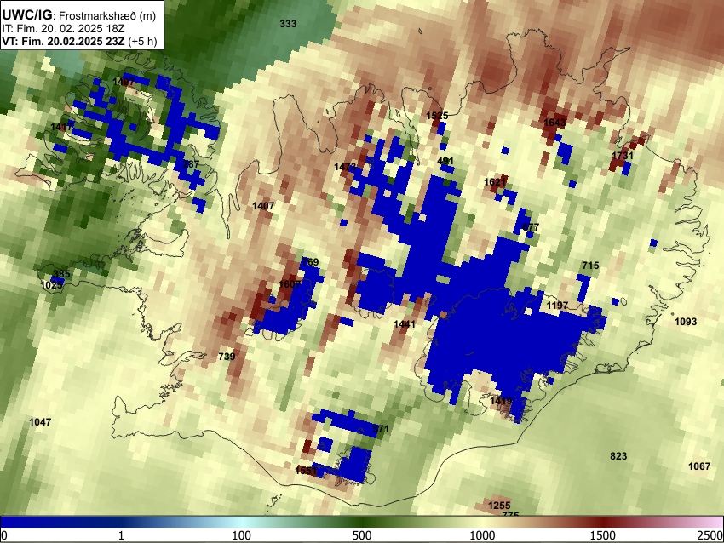724x543 pixels.
Task: Click the map value 1441
Action: click(405, 324)
